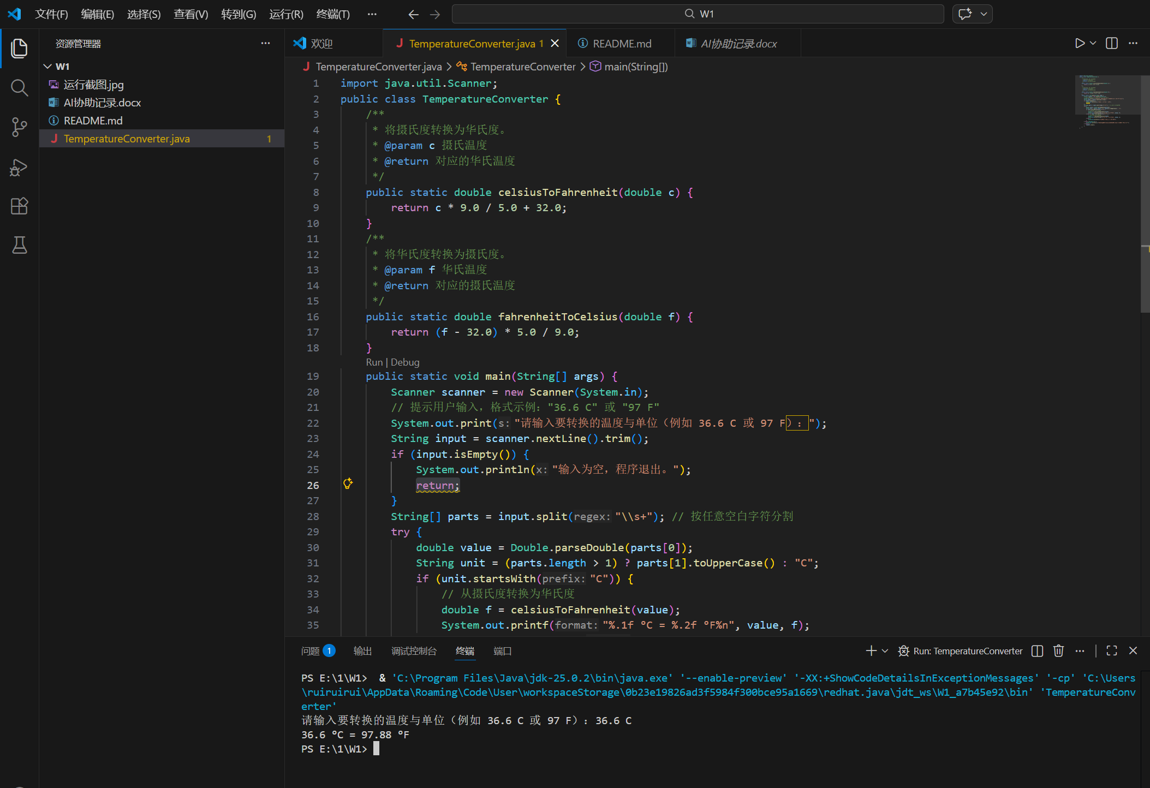The width and height of the screenshot is (1150, 788).
Task: Open the Extensions view
Action: click(19, 206)
